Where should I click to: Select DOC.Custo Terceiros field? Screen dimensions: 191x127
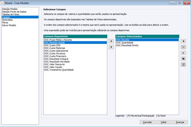coord(75,53)
